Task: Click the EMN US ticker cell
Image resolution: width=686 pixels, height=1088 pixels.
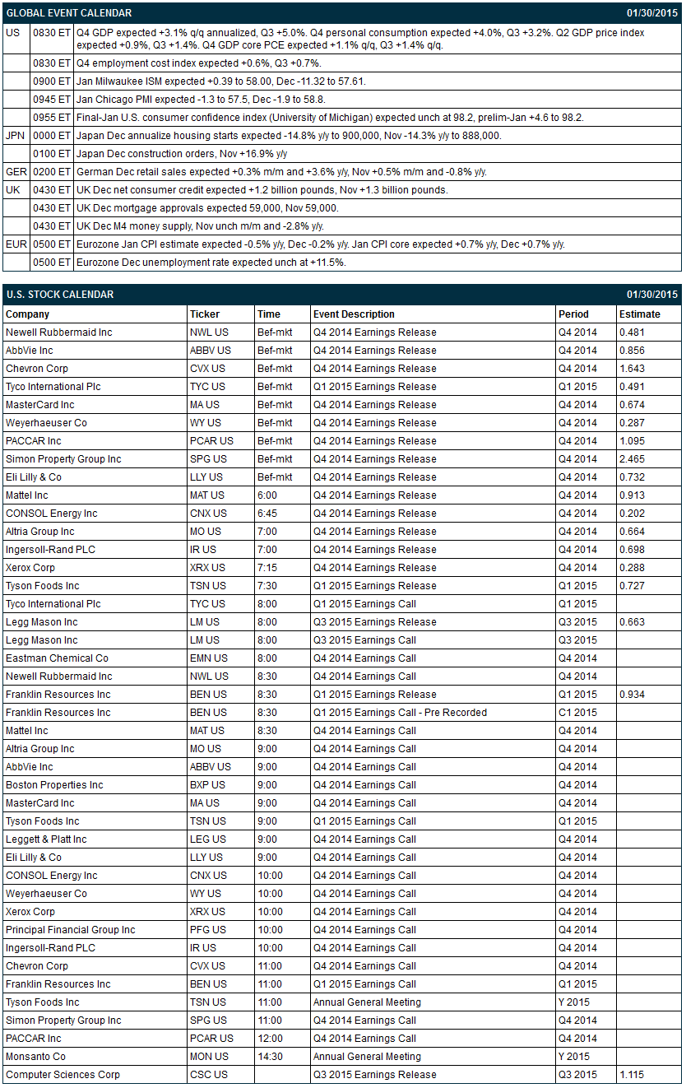Action: click(220, 658)
